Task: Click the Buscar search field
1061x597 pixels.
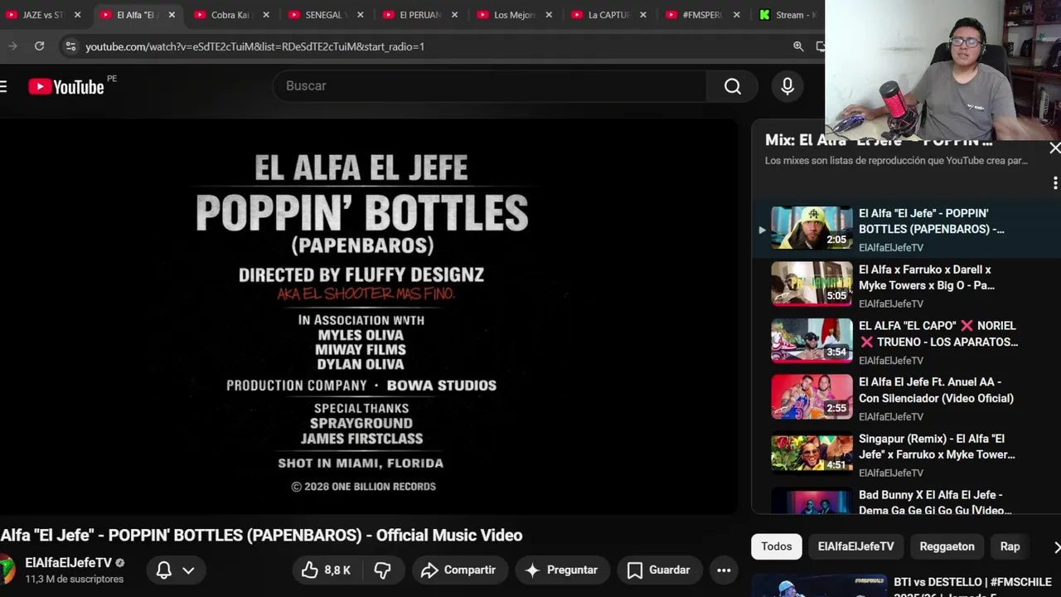Action: click(489, 86)
